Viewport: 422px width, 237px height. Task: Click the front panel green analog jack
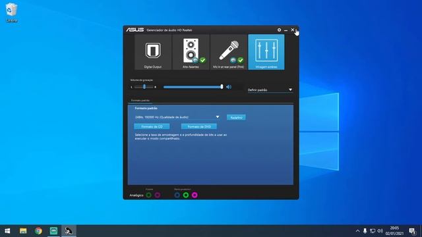(149, 195)
